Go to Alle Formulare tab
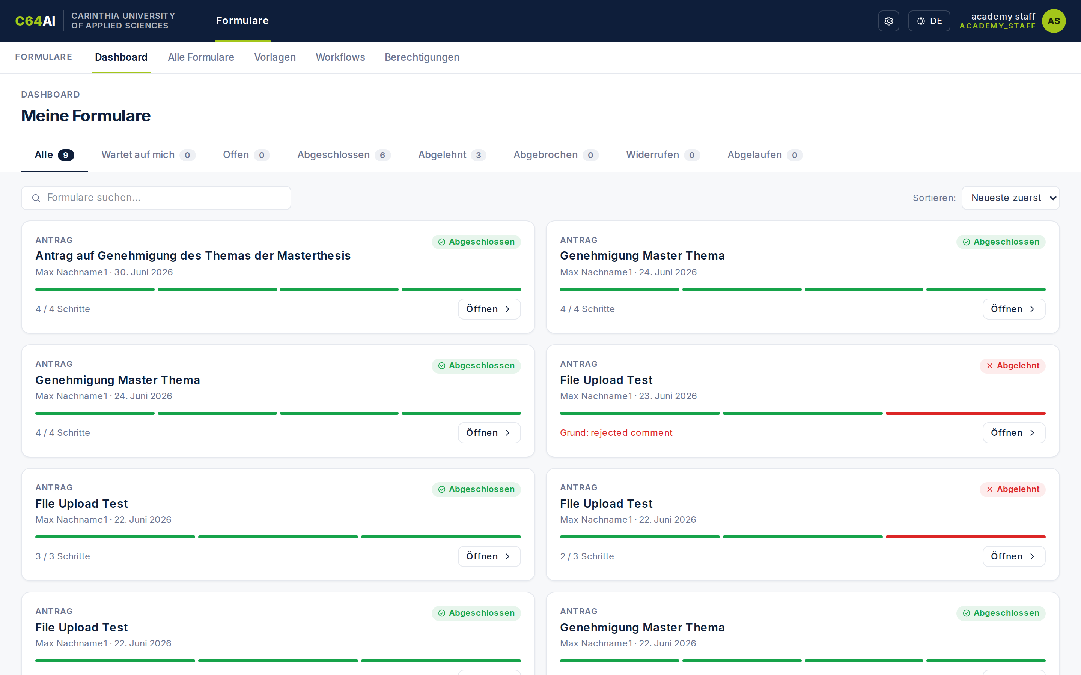The width and height of the screenshot is (1081, 675). pos(201,57)
